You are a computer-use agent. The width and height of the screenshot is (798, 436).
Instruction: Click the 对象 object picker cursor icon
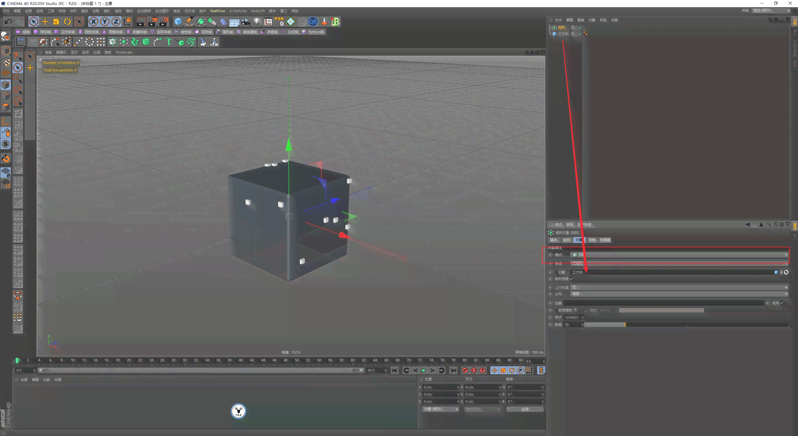786,272
